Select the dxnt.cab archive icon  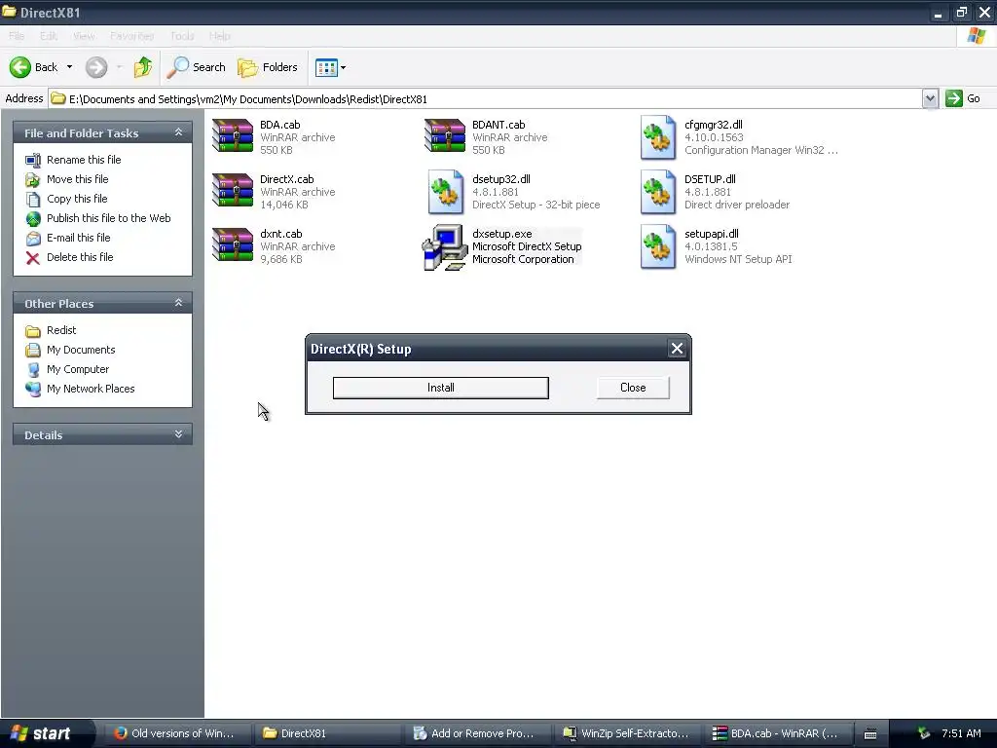[233, 245]
